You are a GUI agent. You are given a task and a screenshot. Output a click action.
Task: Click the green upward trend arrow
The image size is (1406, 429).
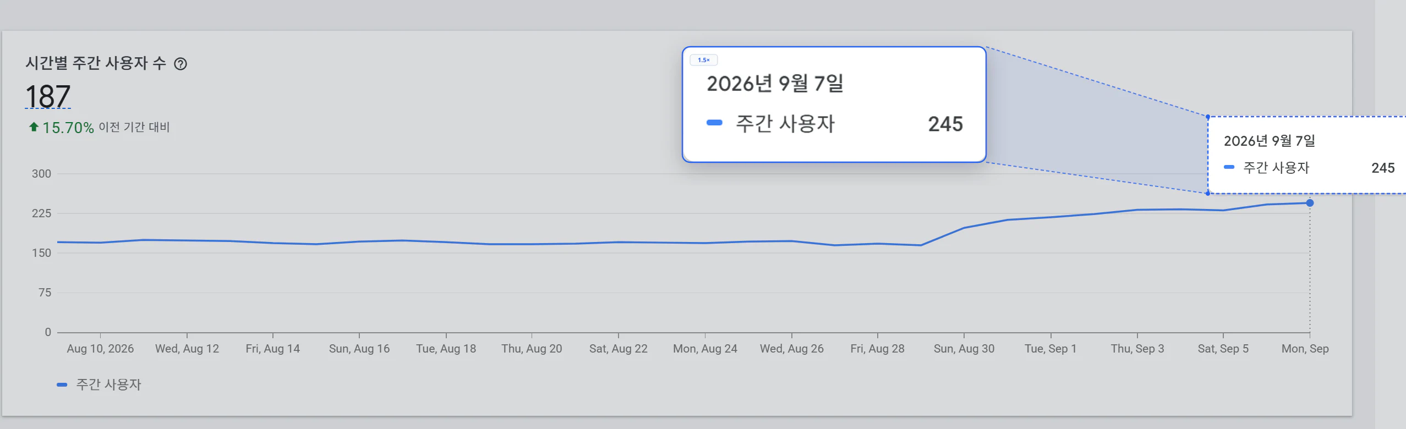(x=34, y=127)
